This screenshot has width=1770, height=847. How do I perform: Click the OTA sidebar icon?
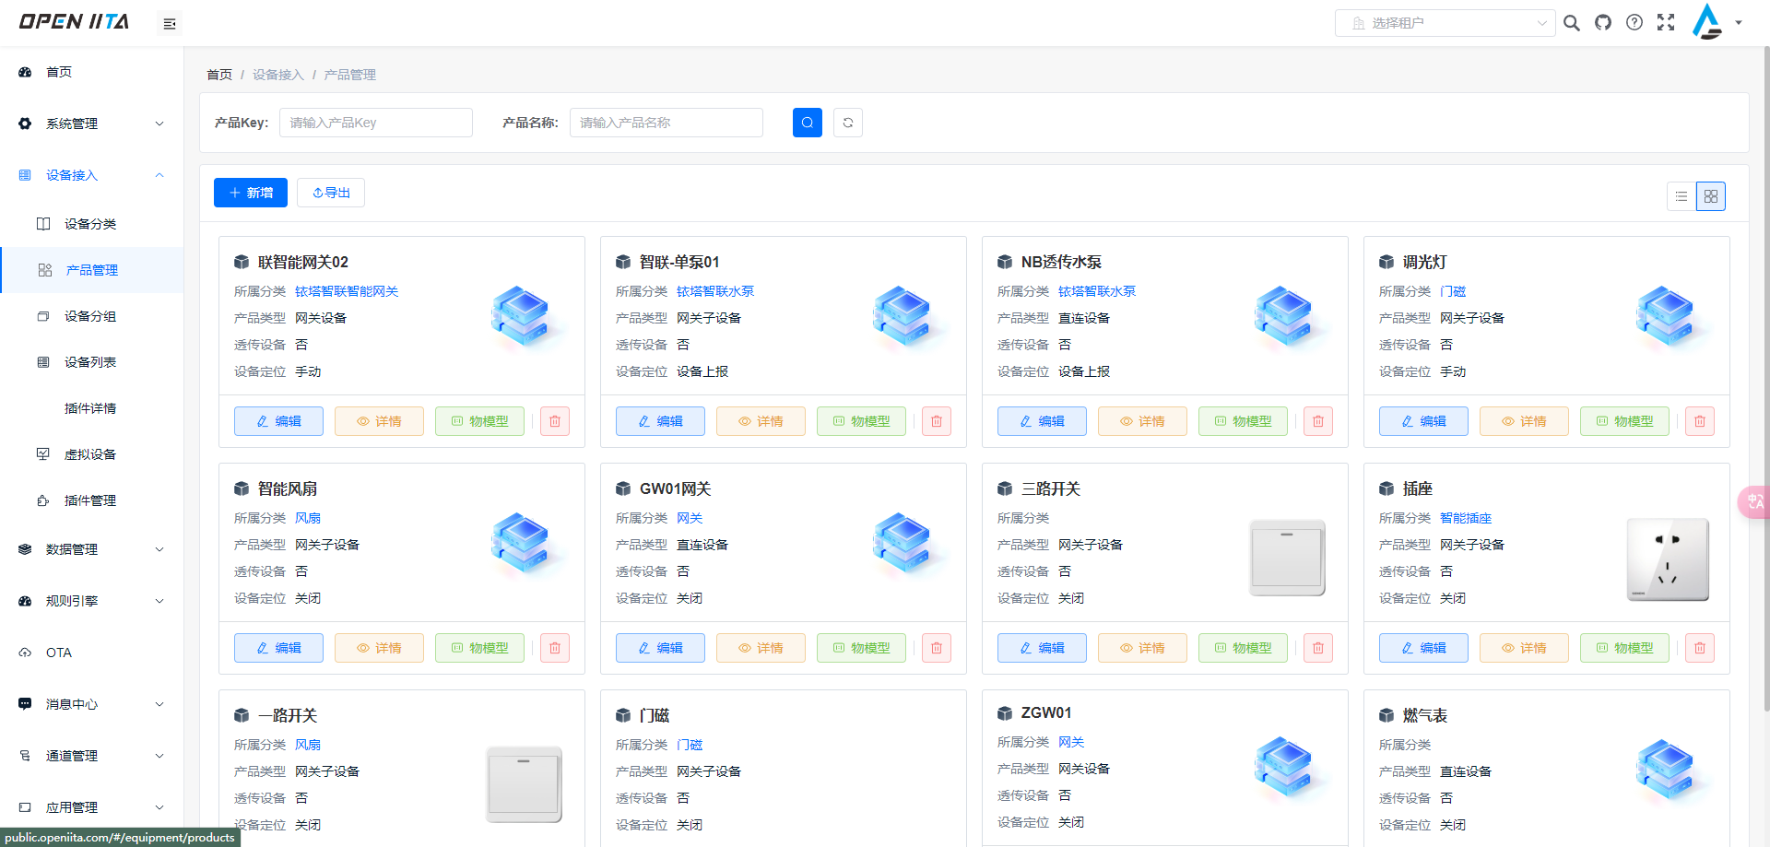(x=25, y=653)
